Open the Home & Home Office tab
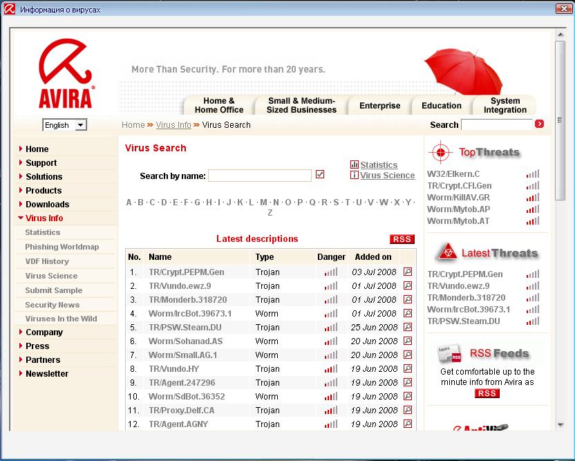Screen dimensions: 575x461 219,105
